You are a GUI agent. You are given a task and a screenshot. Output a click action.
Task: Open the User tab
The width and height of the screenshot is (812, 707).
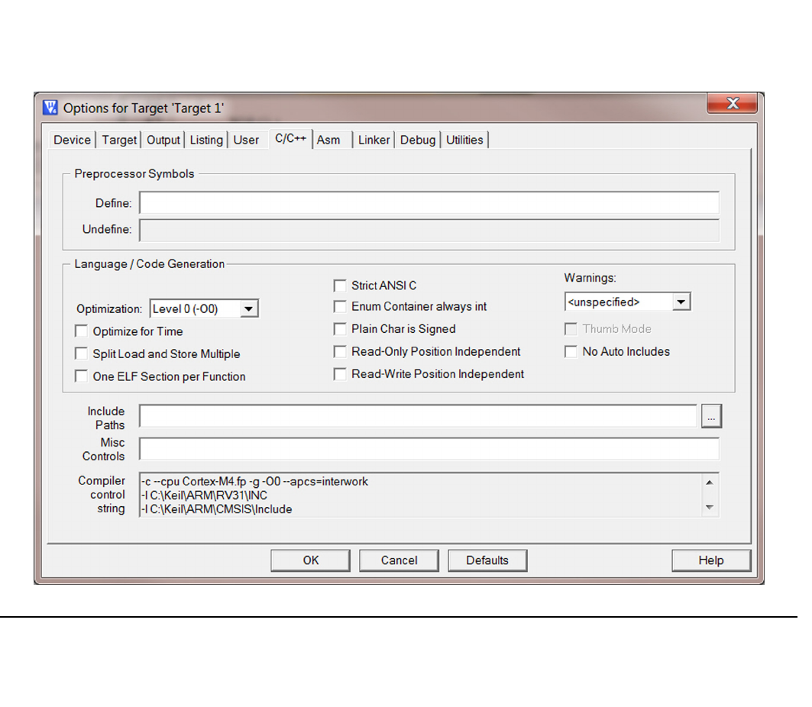coord(246,140)
